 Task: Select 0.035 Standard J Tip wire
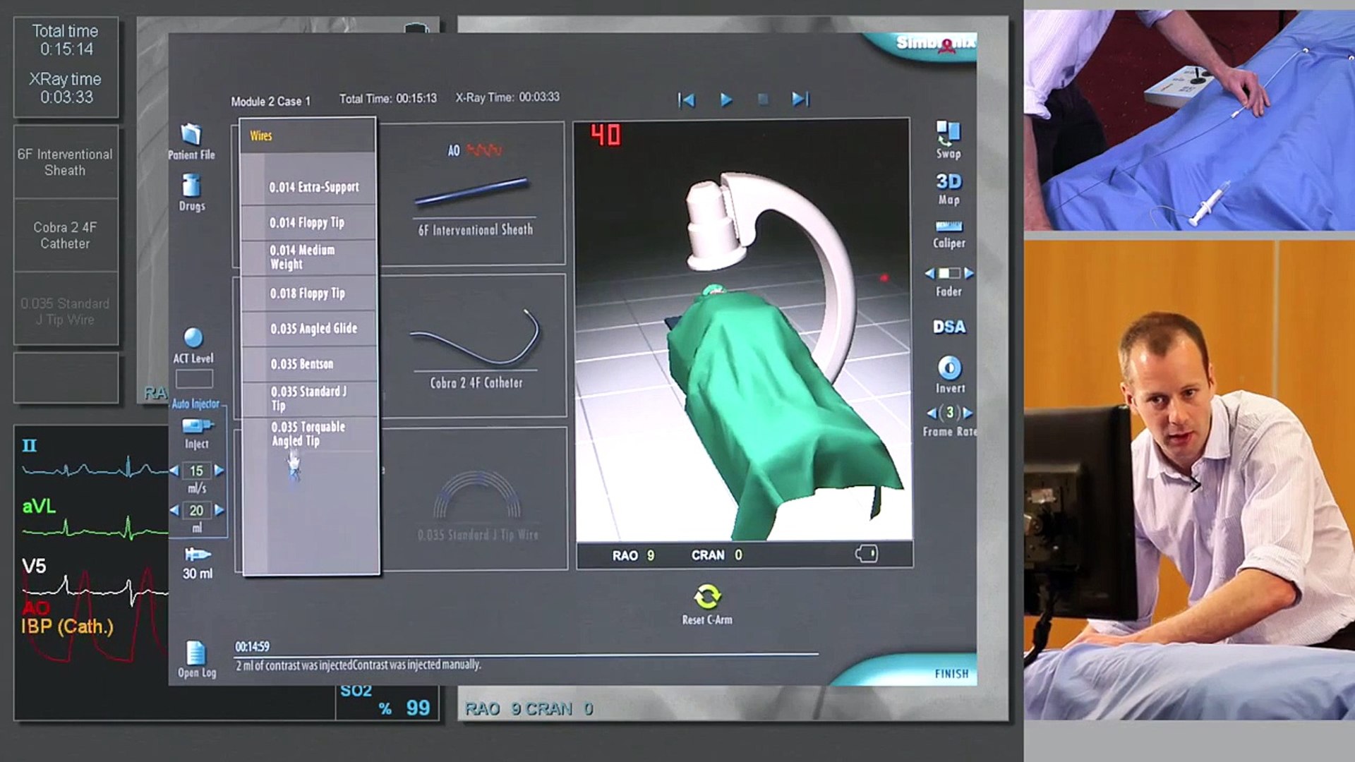coord(309,399)
